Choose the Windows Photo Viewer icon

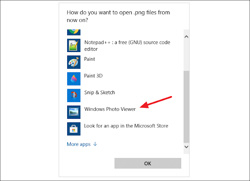[74, 112]
